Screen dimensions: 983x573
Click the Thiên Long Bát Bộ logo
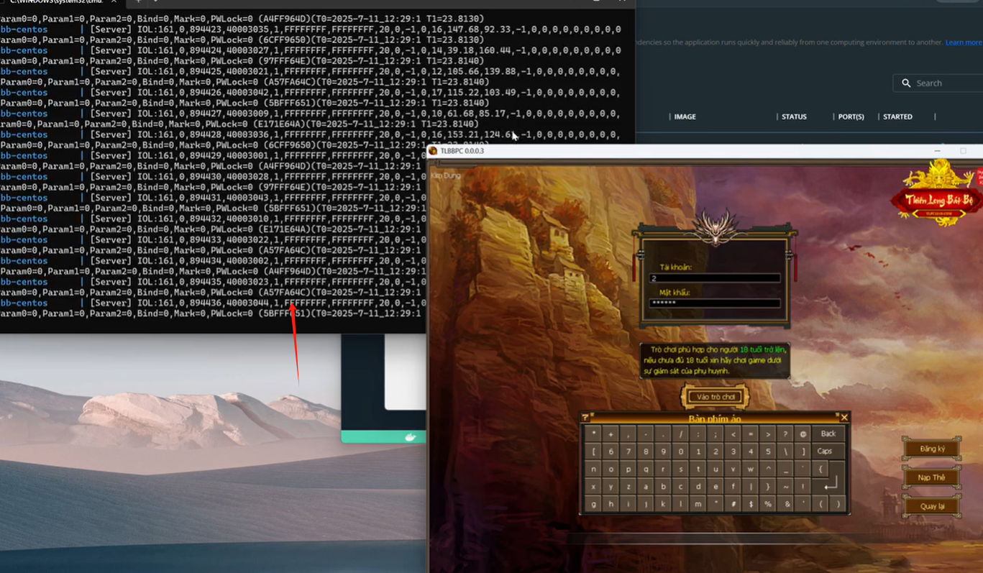[936, 194]
